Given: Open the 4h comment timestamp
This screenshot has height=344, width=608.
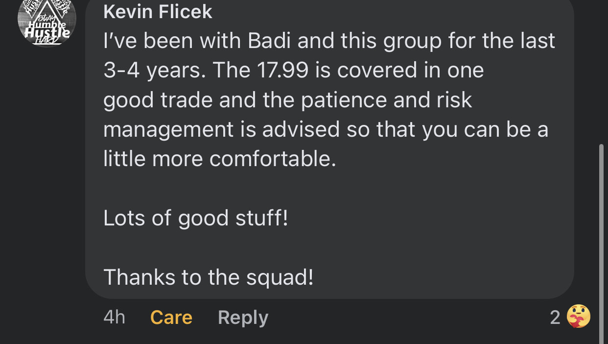Looking at the screenshot, I should click(x=114, y=318).
